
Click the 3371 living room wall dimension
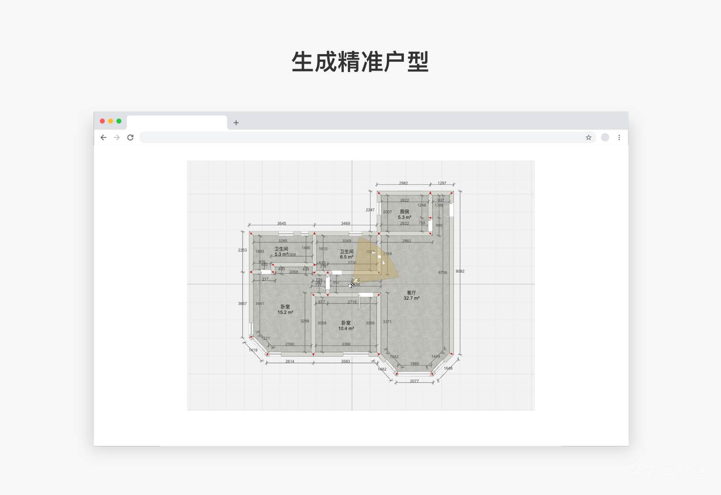(x=387, y=322)
